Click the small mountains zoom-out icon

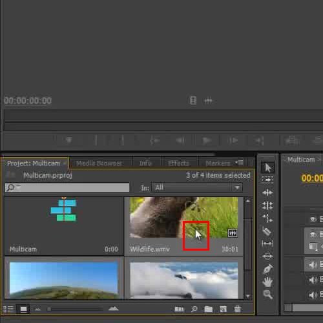(38, 309)
